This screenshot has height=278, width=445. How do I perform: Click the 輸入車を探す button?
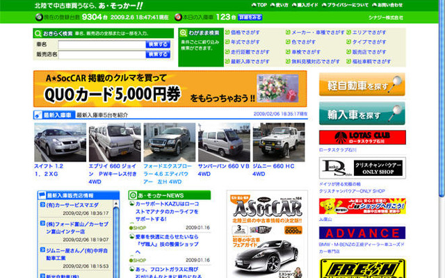[x=362, y=113]
